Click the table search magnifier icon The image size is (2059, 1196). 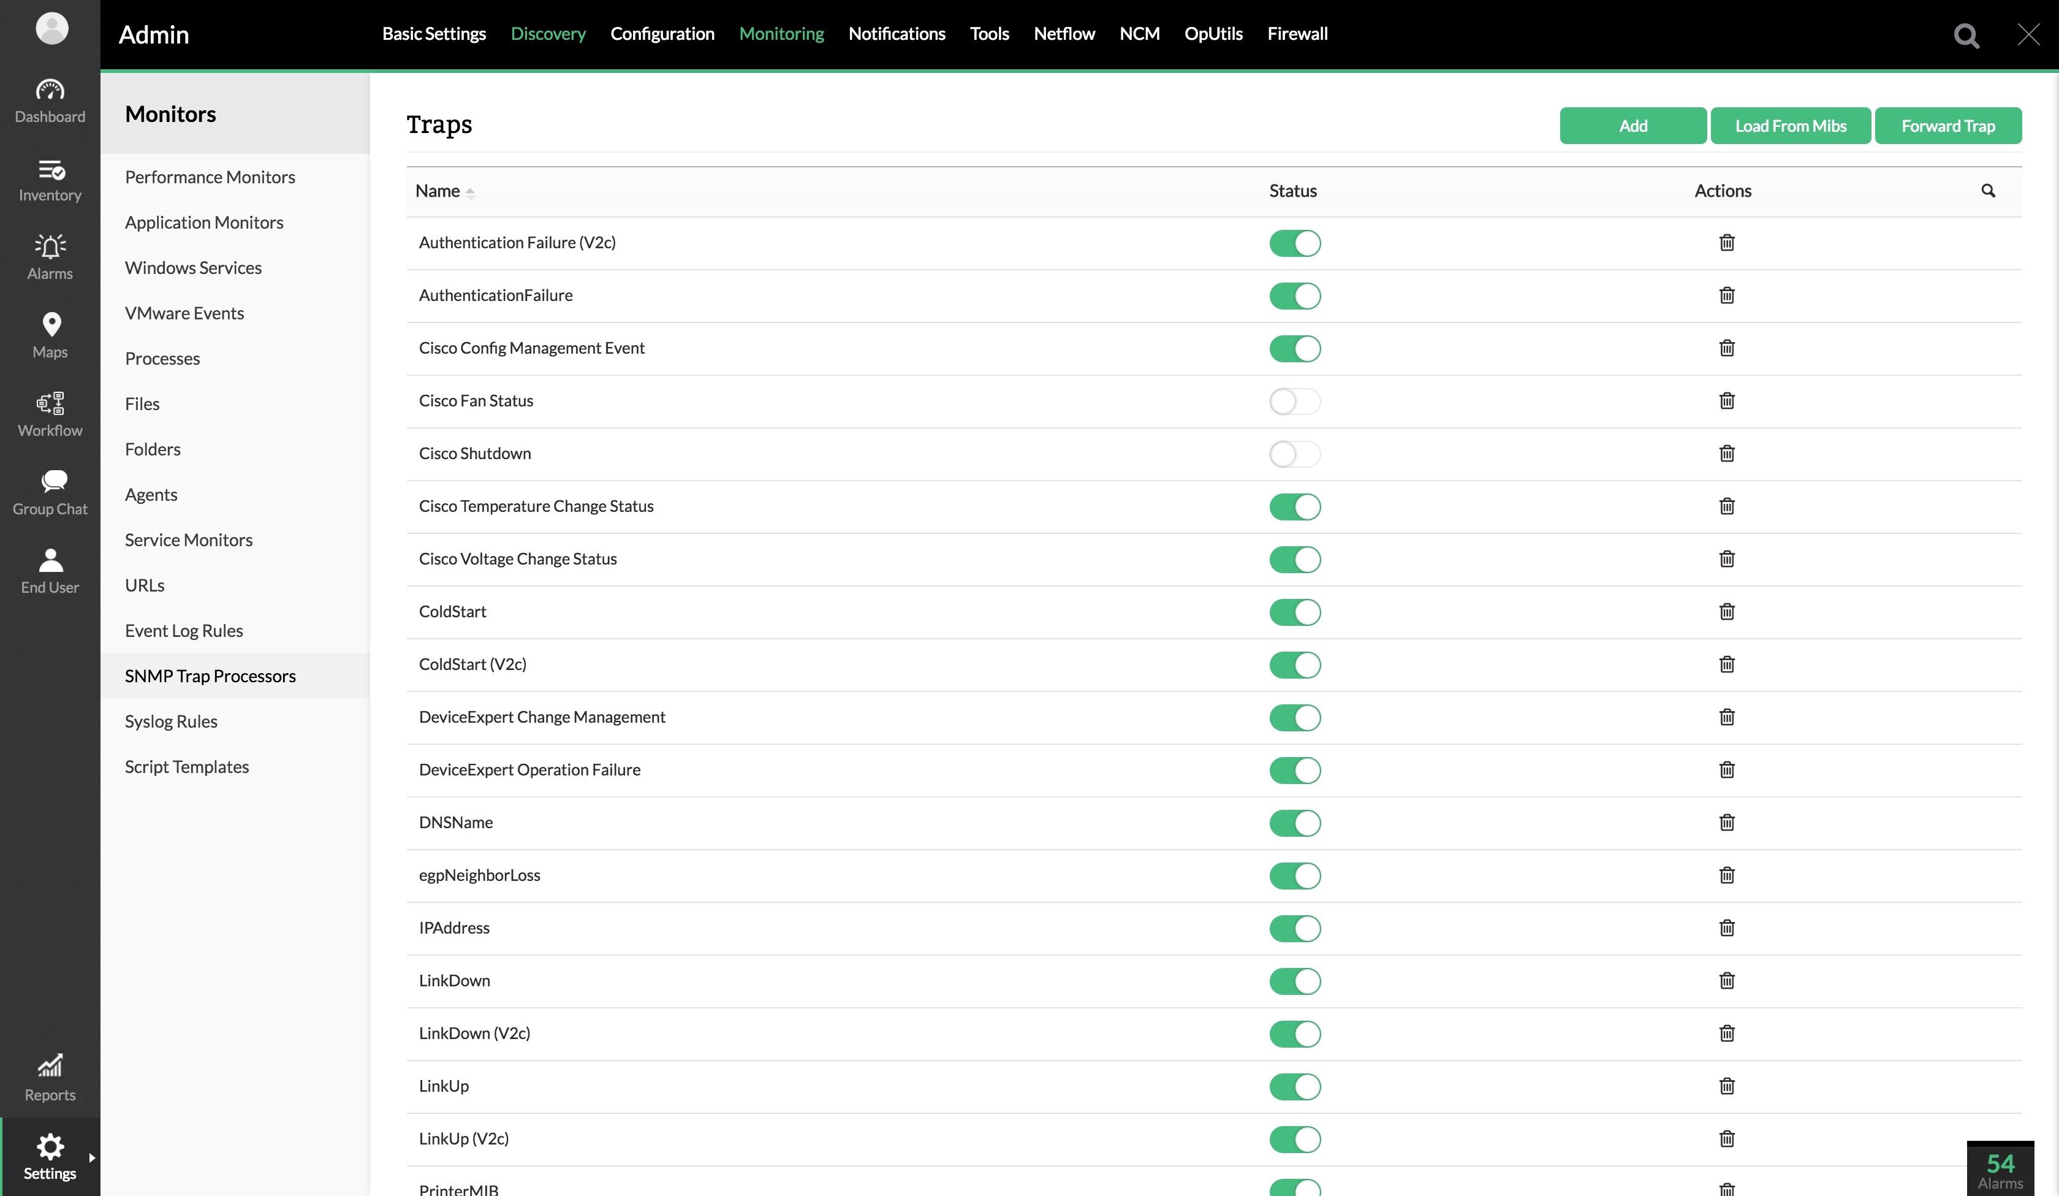coord(1988,191)
